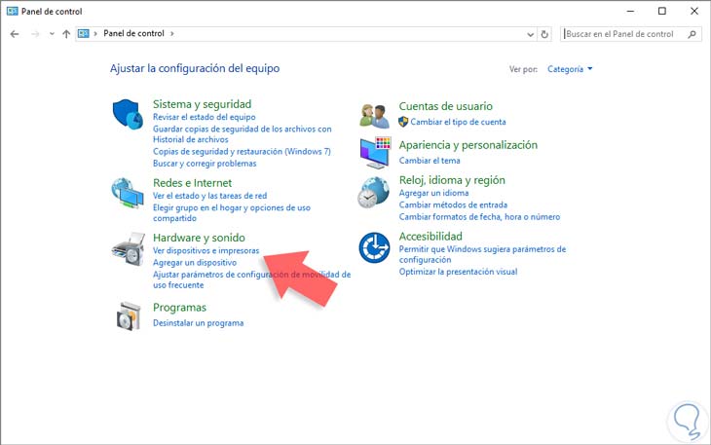Click Cambiar el tema
This screenshot has height=445, width=711.
pyautogui.click(x=430, y=161)
